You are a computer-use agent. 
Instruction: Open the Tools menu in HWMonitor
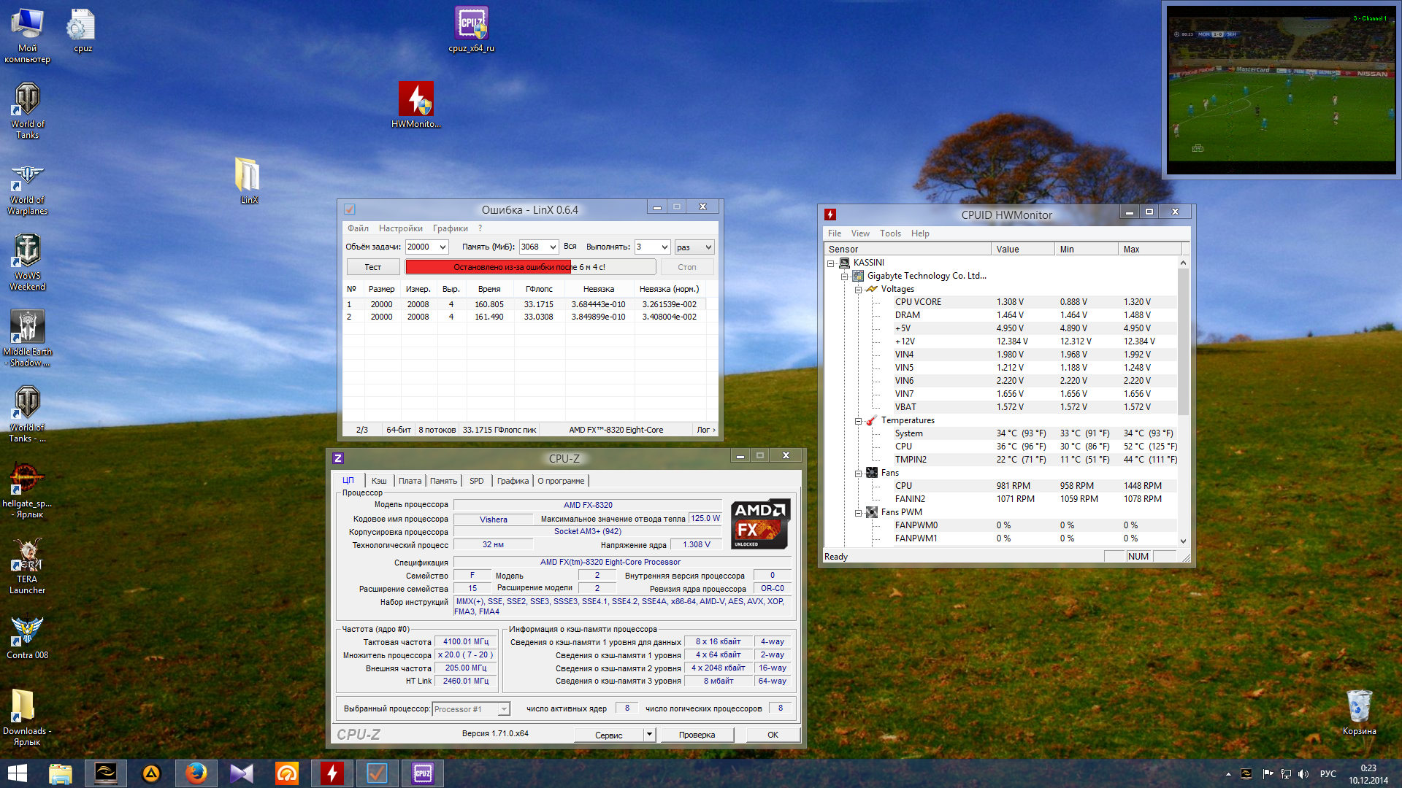889,233
